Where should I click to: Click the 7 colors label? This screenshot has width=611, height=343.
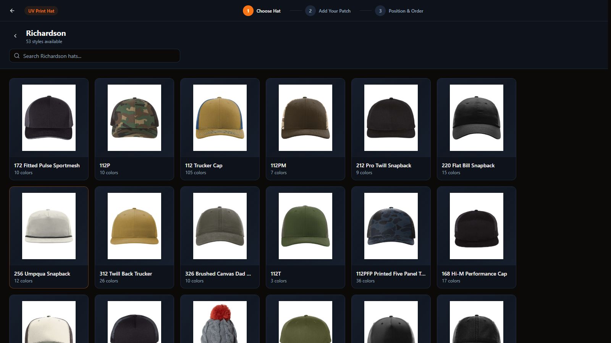278,173
